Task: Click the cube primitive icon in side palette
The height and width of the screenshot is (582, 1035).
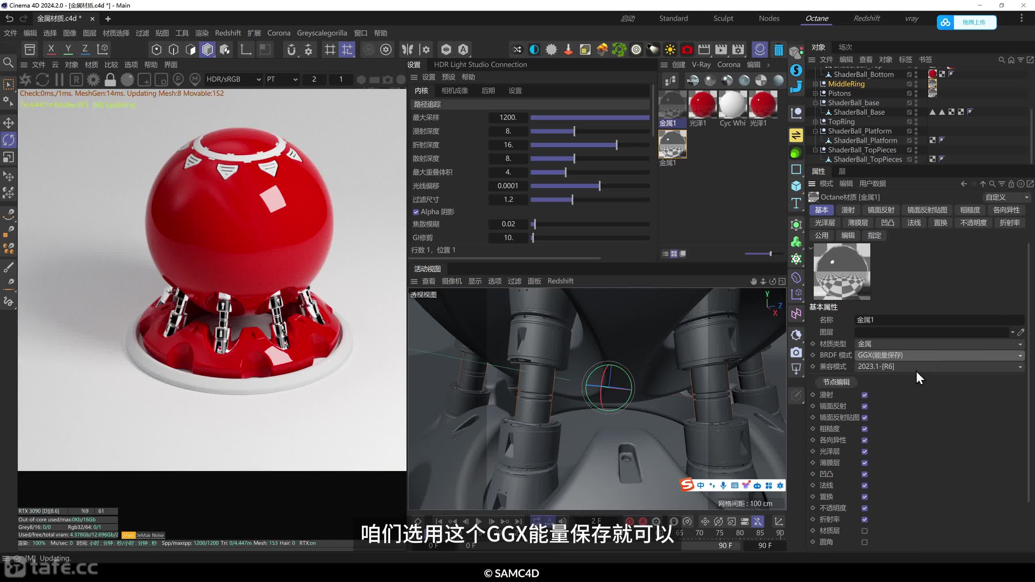Action: click(796, 186)
